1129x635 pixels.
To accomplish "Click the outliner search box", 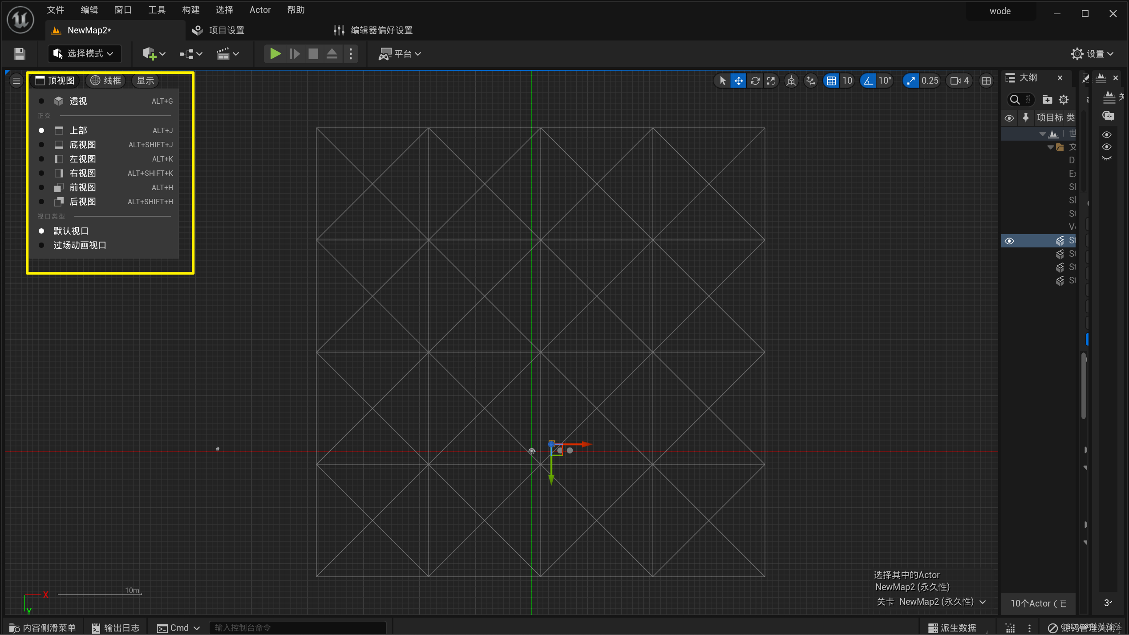I will [x=1021, y=99].
